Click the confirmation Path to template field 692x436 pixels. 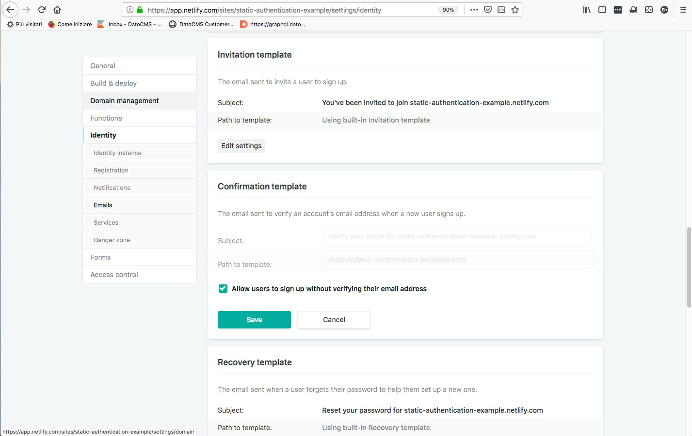457,260
